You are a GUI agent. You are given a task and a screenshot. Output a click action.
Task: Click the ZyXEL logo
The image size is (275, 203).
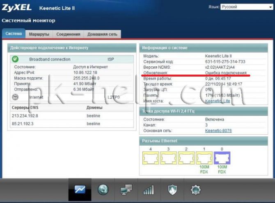point(17,8)
